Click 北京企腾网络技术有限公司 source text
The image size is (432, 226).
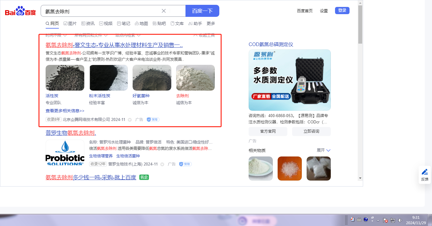(86, 119)
